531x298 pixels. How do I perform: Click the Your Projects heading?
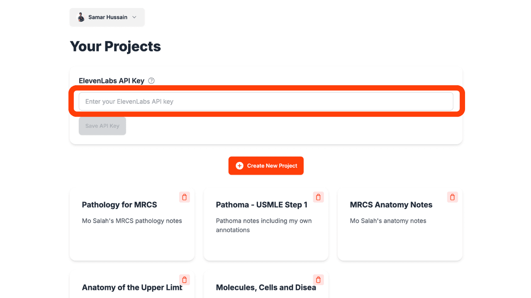click(x=115, y=46)
